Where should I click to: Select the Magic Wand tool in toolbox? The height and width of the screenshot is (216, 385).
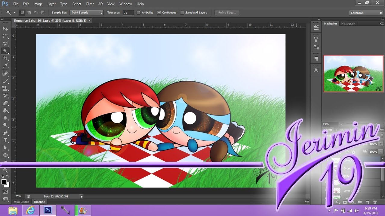tap(5, 51)
